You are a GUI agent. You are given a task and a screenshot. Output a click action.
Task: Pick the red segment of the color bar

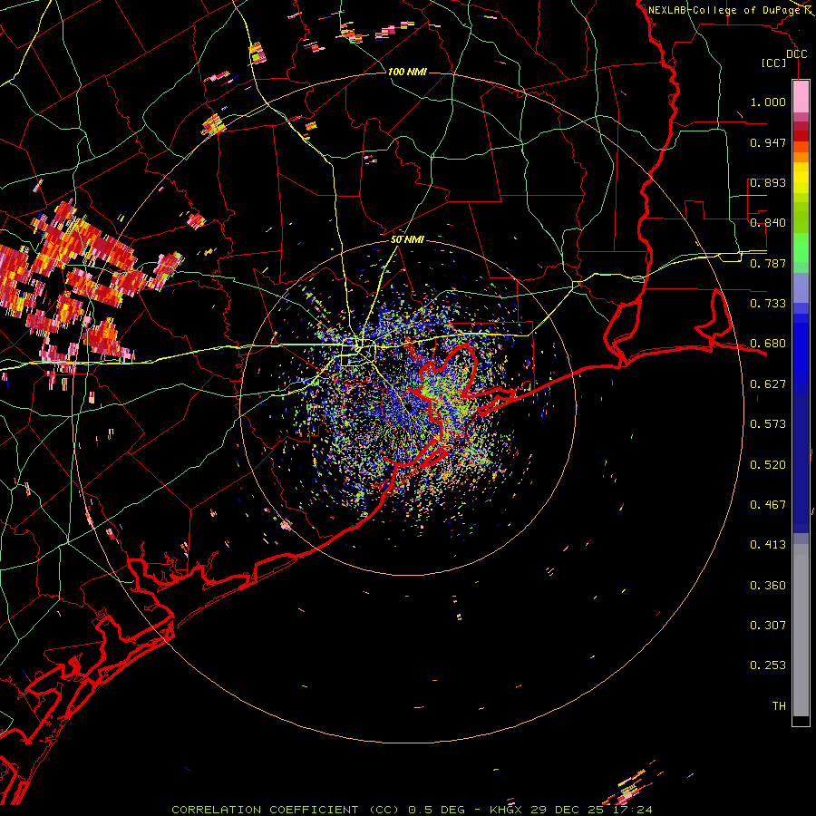[x=801, y=136]
